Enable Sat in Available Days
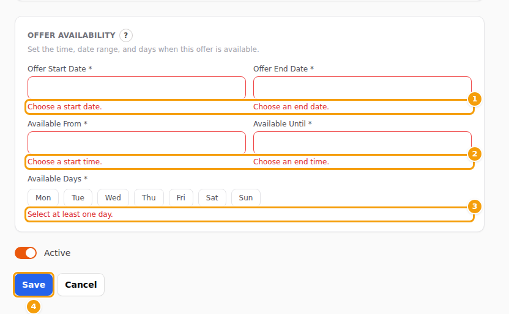 coord(212,198)
